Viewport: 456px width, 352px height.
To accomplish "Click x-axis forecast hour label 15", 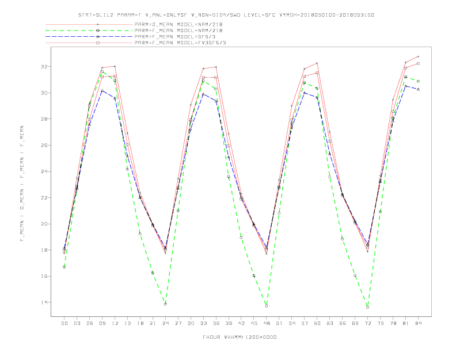I will (127, 323).
